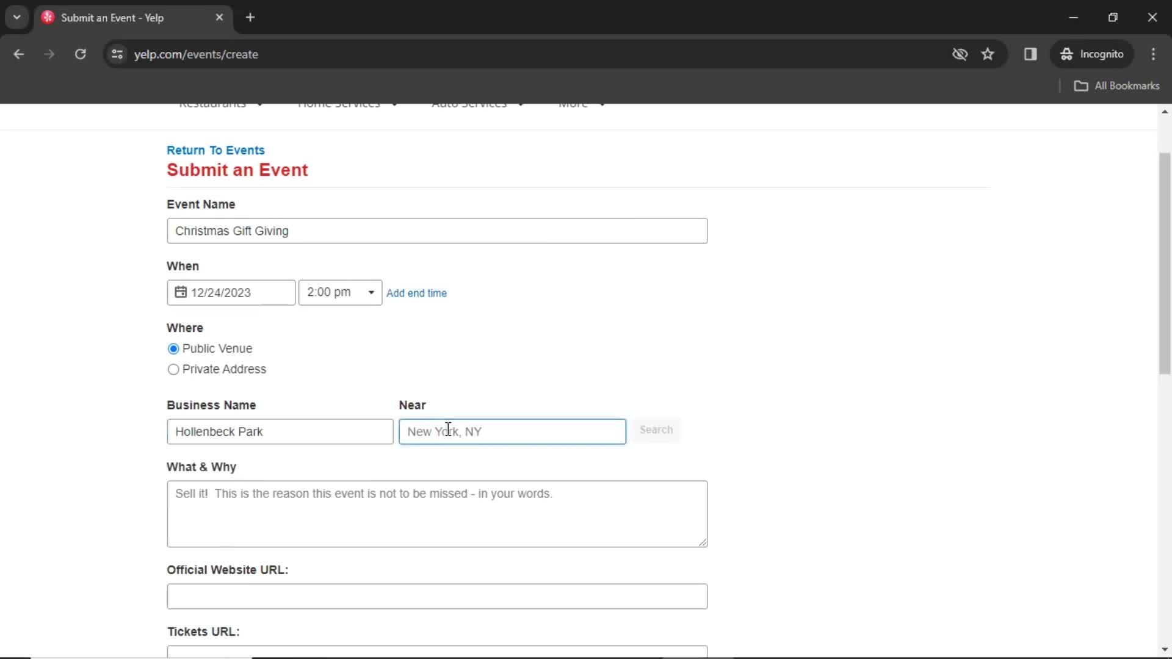
Task: Select the Private Address radio button
Action: point(173,369)
